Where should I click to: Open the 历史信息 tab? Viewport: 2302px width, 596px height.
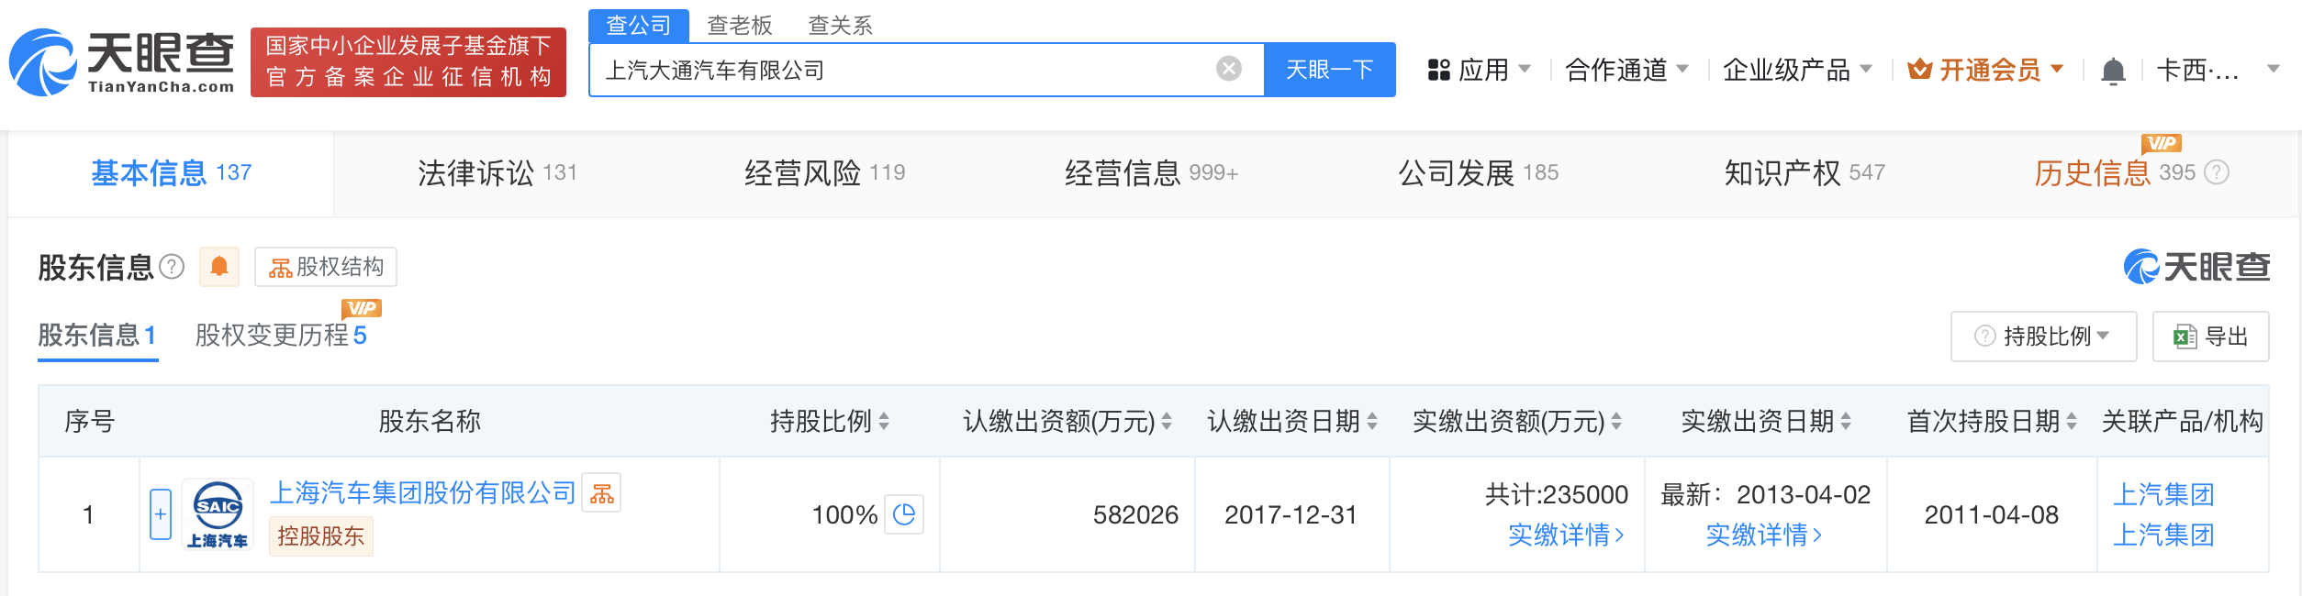tap(2115, 172)
